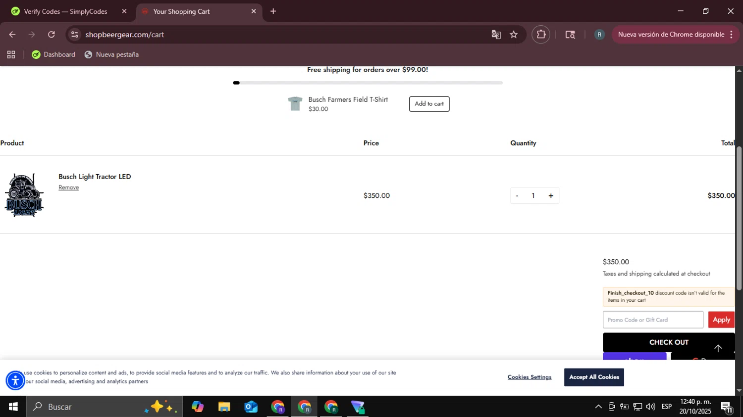Open new tab with plus button
743x417 pixels.
coord(273,11)
